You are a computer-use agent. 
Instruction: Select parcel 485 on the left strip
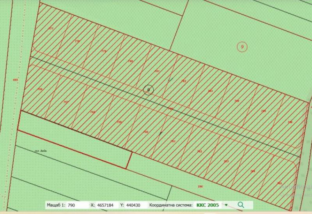point(15,80)
